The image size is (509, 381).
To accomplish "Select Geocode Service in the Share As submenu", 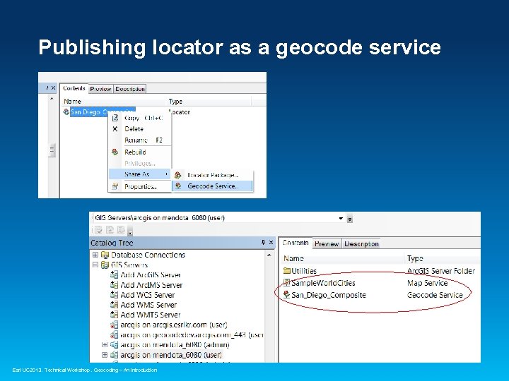I will tap(213, 186).
